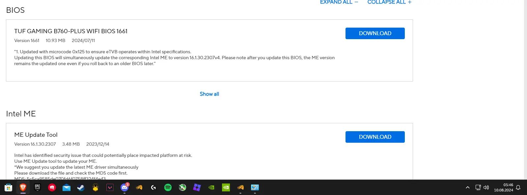Open Discord with 3 notifications badge

pos(125,187)
